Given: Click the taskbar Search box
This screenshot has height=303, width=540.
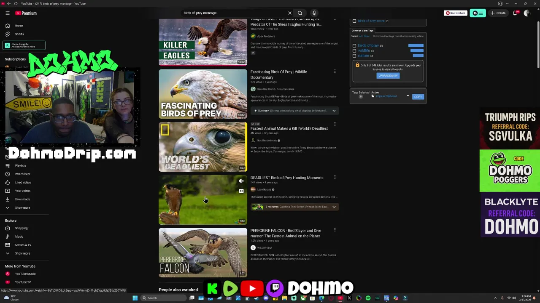Looking at the screenshot, I should tap(164, 298).
